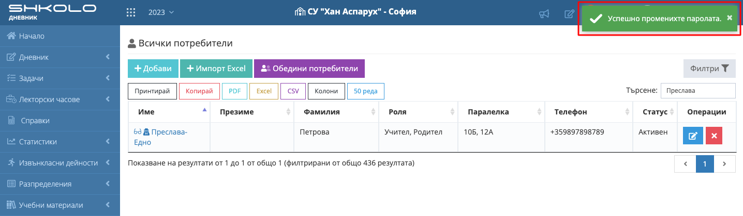
Task: Click the Shkolo Дневник logo
Action: [x=52, y=12]
